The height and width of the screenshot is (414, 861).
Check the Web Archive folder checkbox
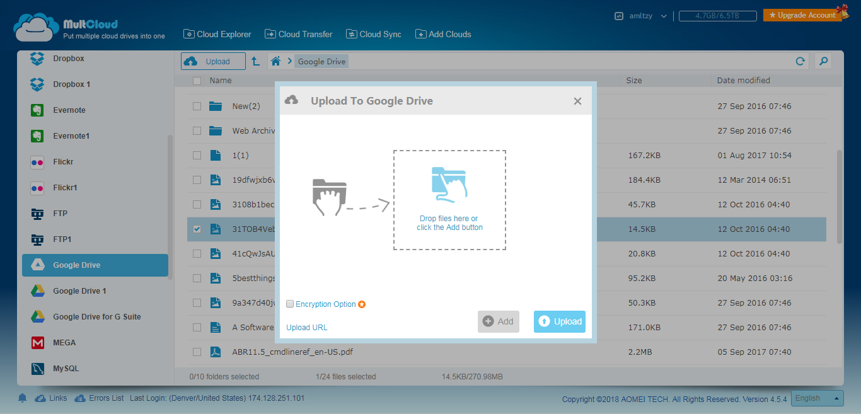coord(197,131)
